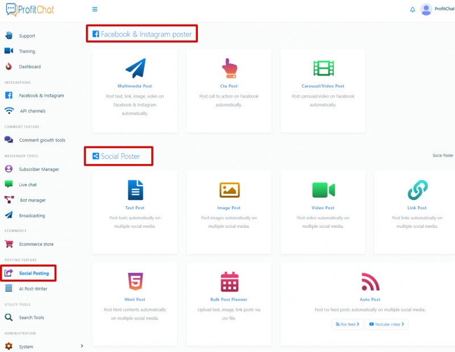Click the Youtube video button
This screenshot has width=455, height=352.
coord(386,324)
